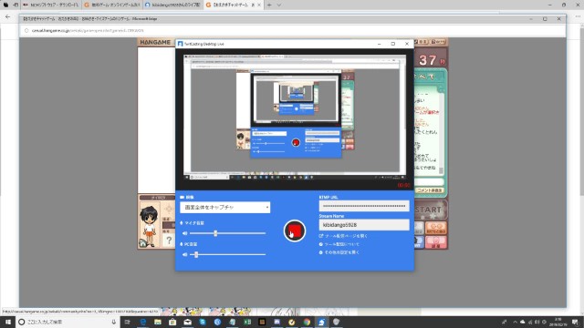Viewport: 584px width, 328px height.
Task: Open the Windows Start menu
Action: click(x=7, y=322)
